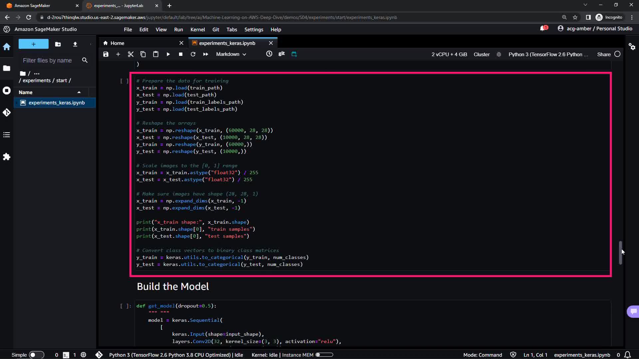The image size is (639, 359).
Task: Open the Kernel menu
Action: 197,30
